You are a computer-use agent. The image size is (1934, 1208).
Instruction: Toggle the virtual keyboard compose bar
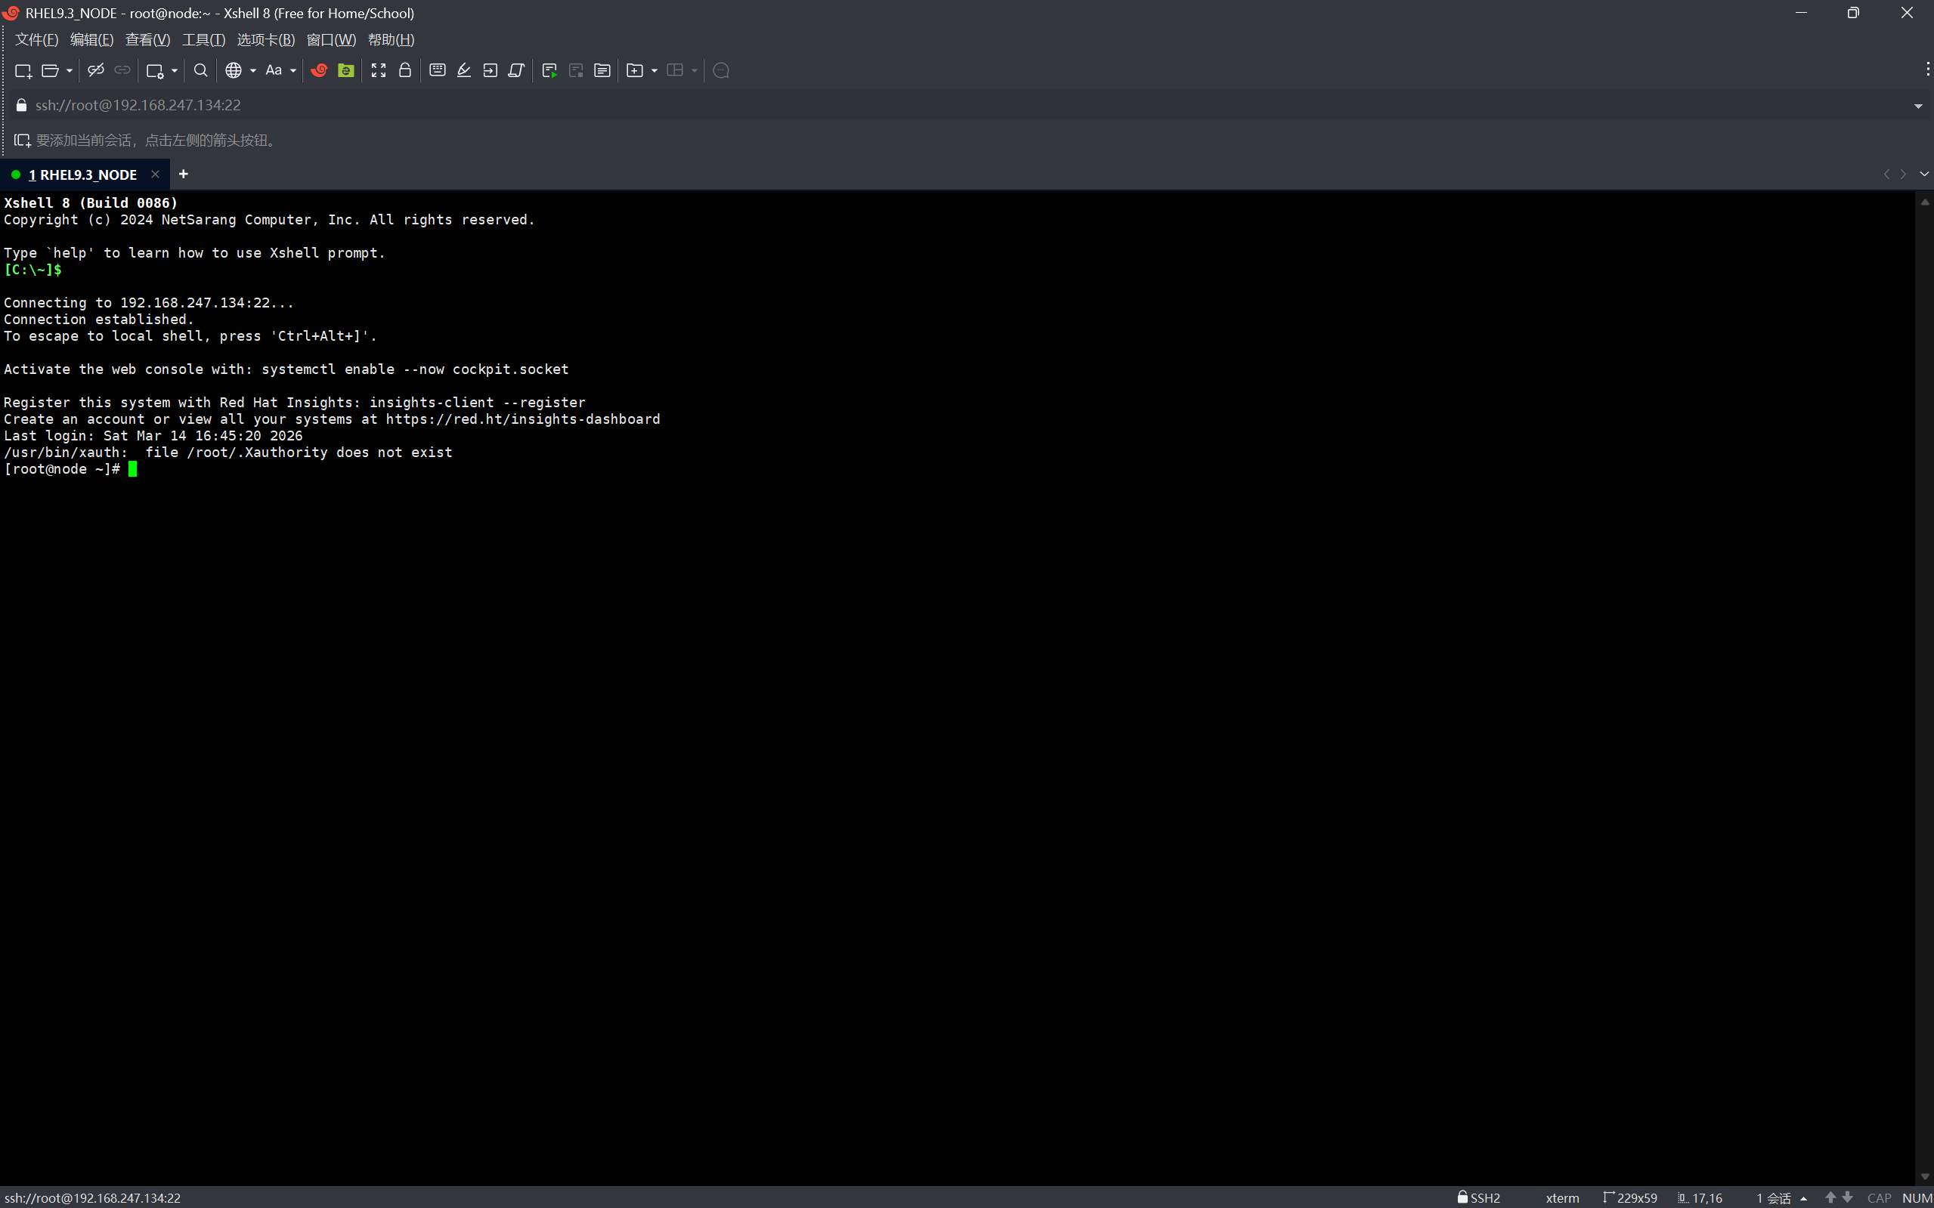coord(437,71)
